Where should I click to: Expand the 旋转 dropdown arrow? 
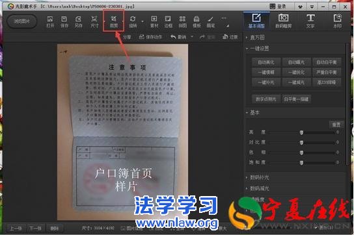point(143,21)
